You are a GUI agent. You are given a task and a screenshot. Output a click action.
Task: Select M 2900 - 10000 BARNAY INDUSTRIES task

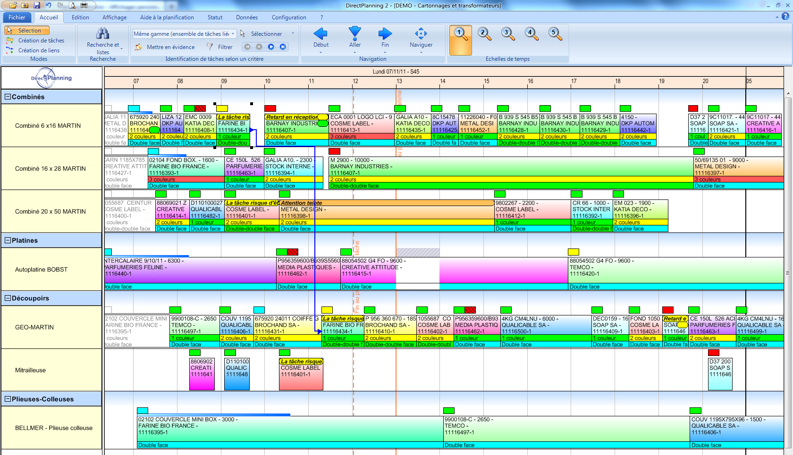point(511,173)
